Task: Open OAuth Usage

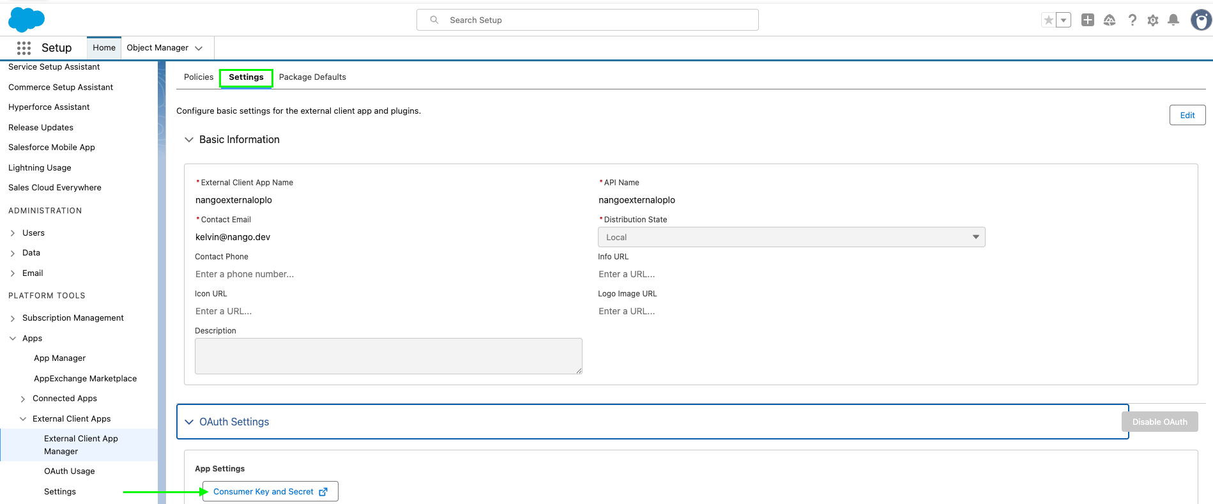Action: point(70,471)
